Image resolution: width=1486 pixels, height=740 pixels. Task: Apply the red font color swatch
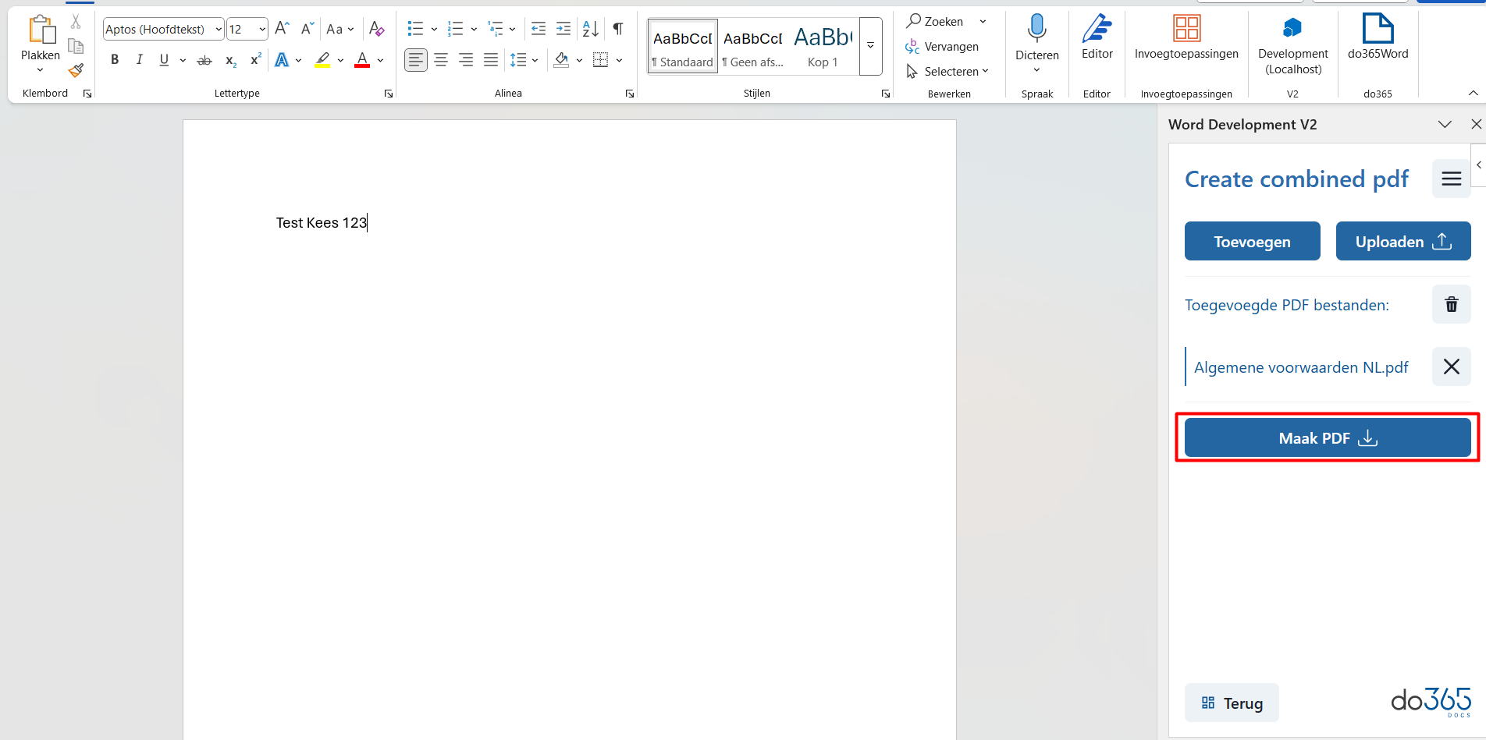click(x=362, y=60)
